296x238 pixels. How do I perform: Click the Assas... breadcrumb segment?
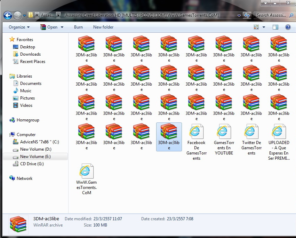point(48,15)
